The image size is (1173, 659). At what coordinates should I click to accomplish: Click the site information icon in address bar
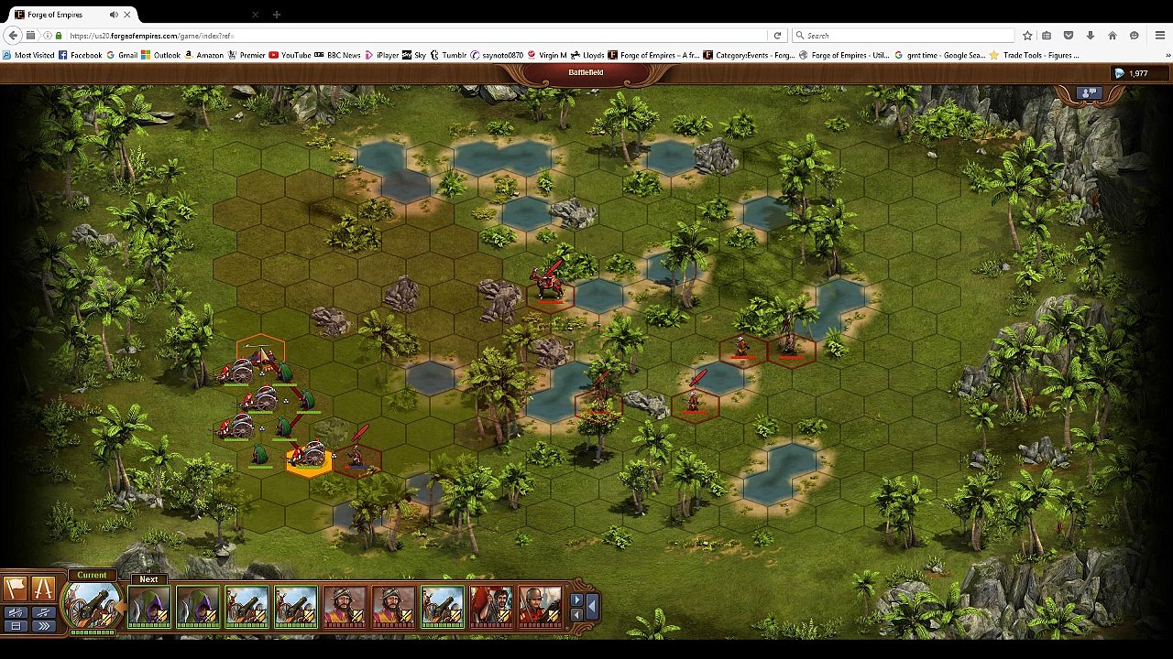point(47,36)
